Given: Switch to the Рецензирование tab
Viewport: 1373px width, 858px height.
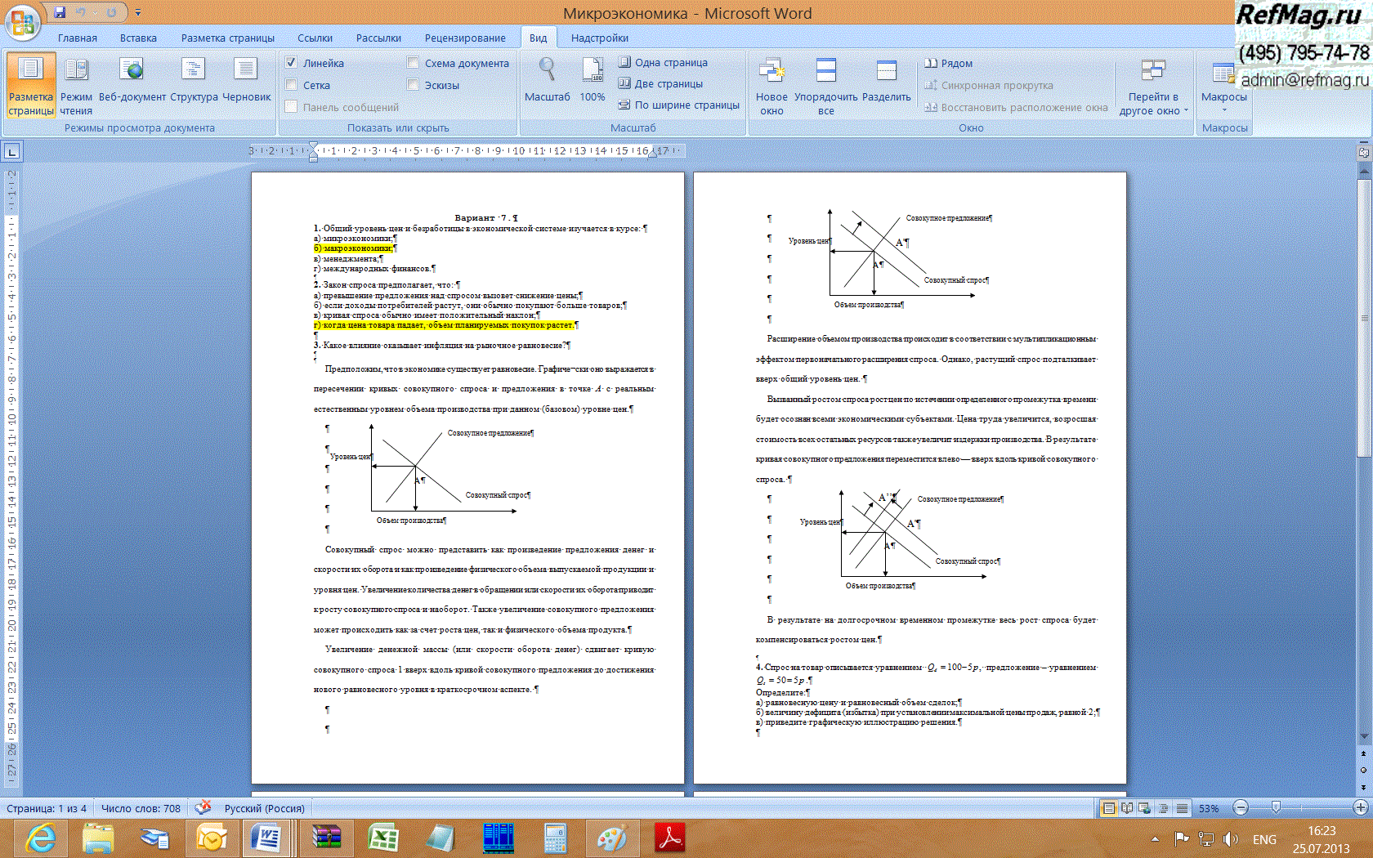Looking at the screenshot, I should coord(464,38).
